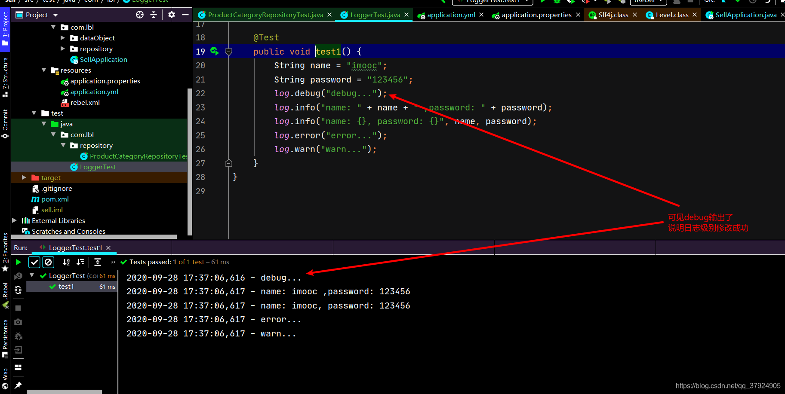
Task: Click the collapse-all icon in Project panel
Action: pos(154,15)
